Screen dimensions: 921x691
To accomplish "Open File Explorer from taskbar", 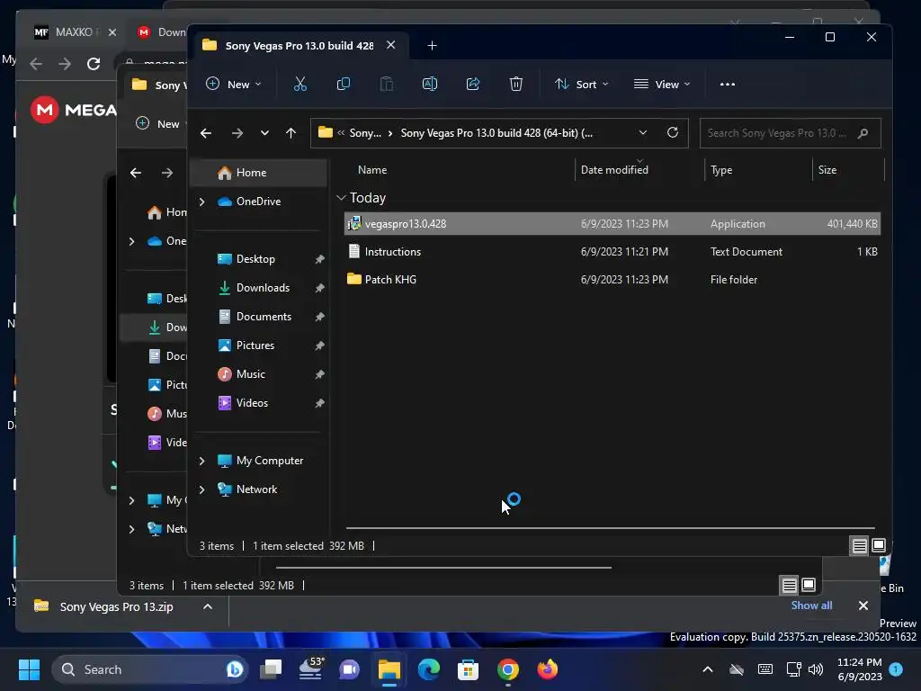I will coord(389,669).
